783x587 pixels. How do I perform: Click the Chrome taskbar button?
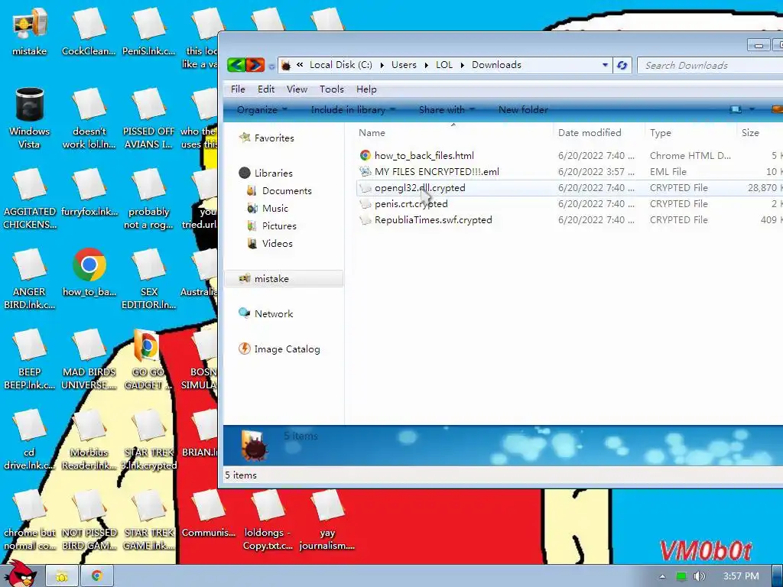pyautogui.click(x=97, y=576)
